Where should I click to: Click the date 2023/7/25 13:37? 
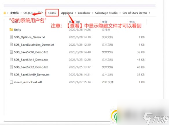point(80,67)
